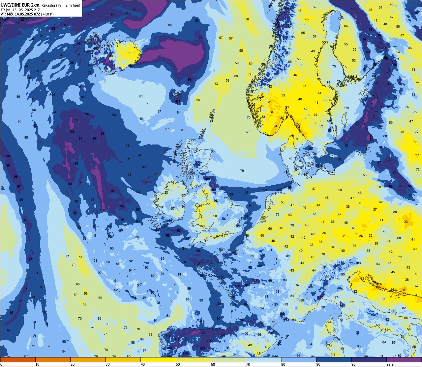Click the legend tick label "40"
This screenshot has width=422, height=367.
142,364
